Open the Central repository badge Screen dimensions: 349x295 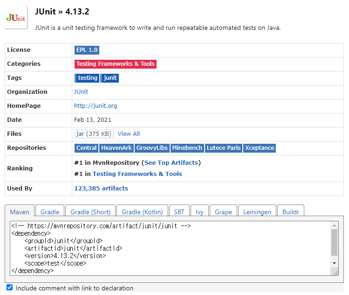86,148
